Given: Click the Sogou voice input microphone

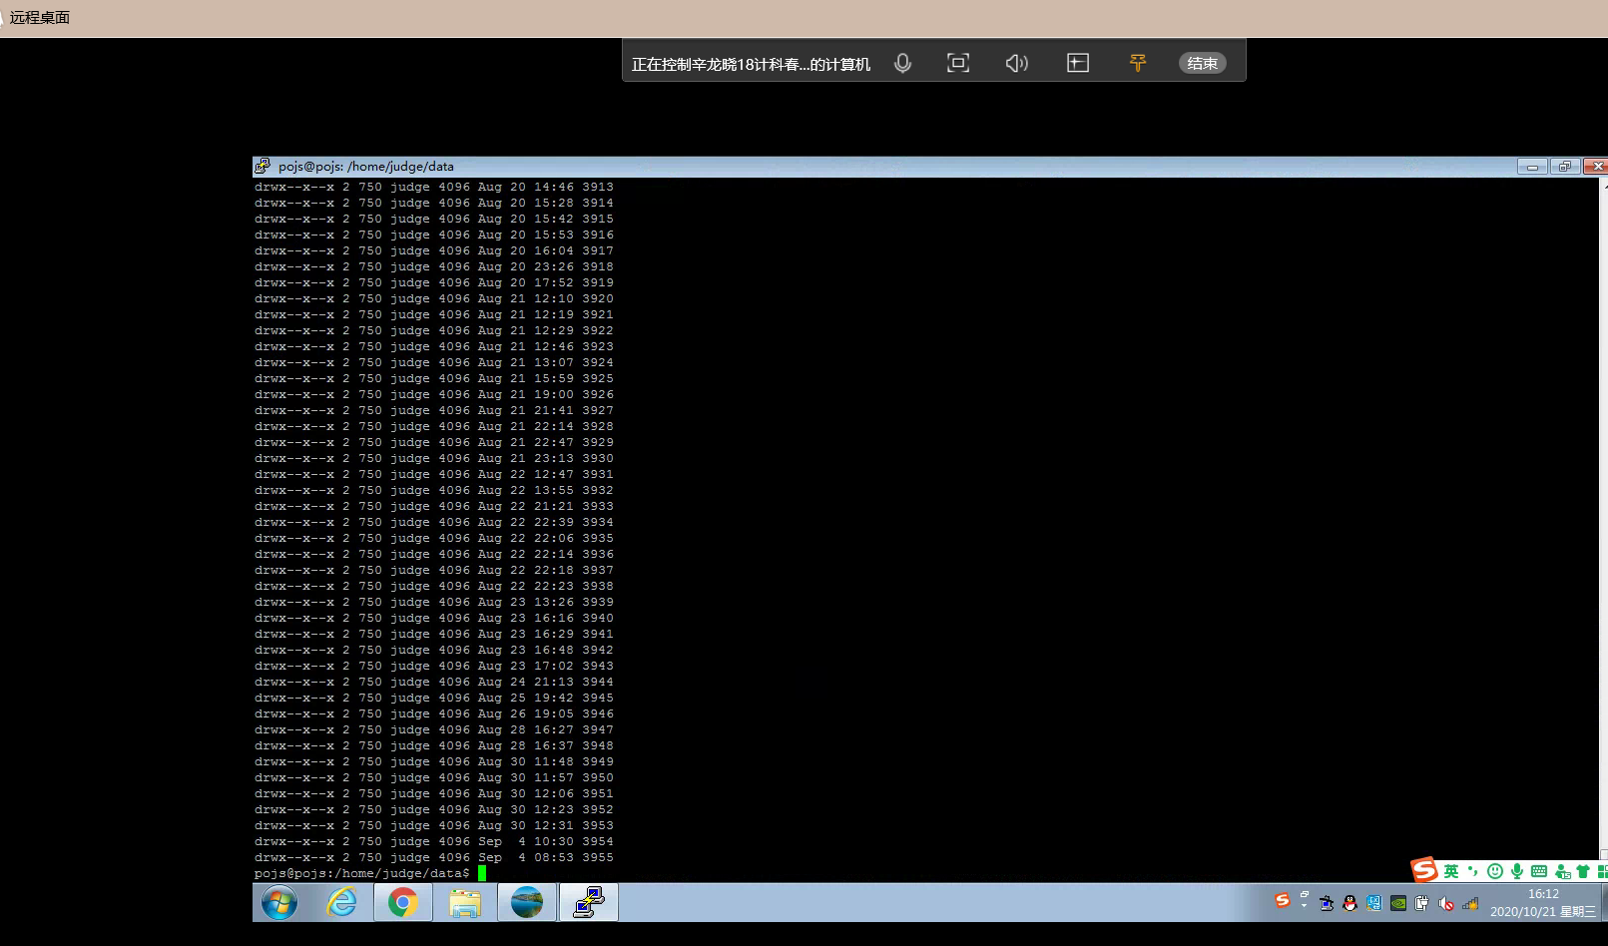Looking at the screenshot, I should [1517, 871].
